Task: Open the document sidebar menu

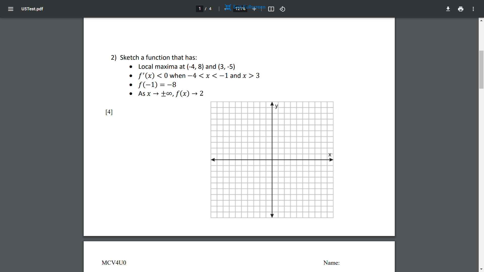Action: (11, 9)
